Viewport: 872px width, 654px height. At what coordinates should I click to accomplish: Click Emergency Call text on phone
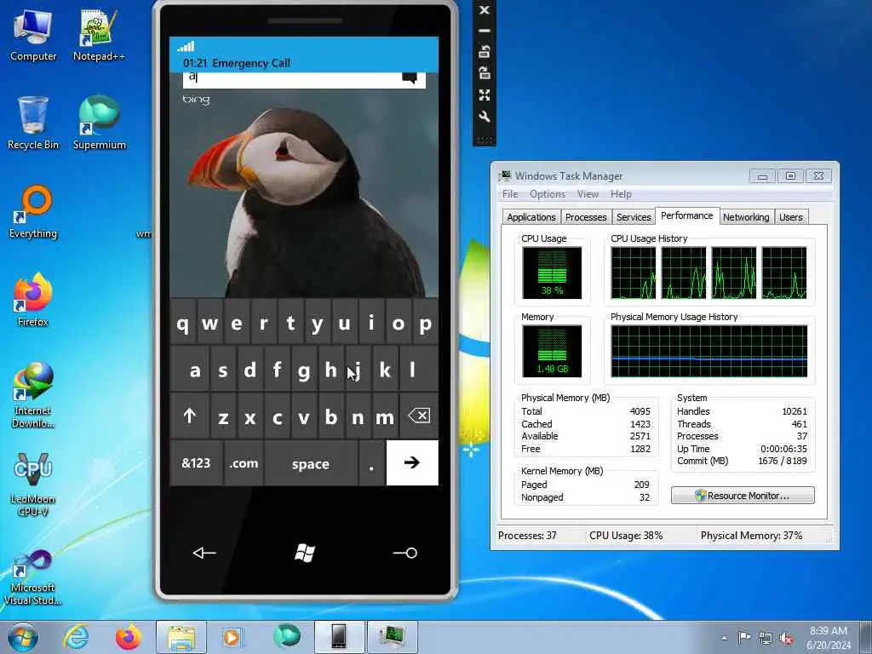251,63
